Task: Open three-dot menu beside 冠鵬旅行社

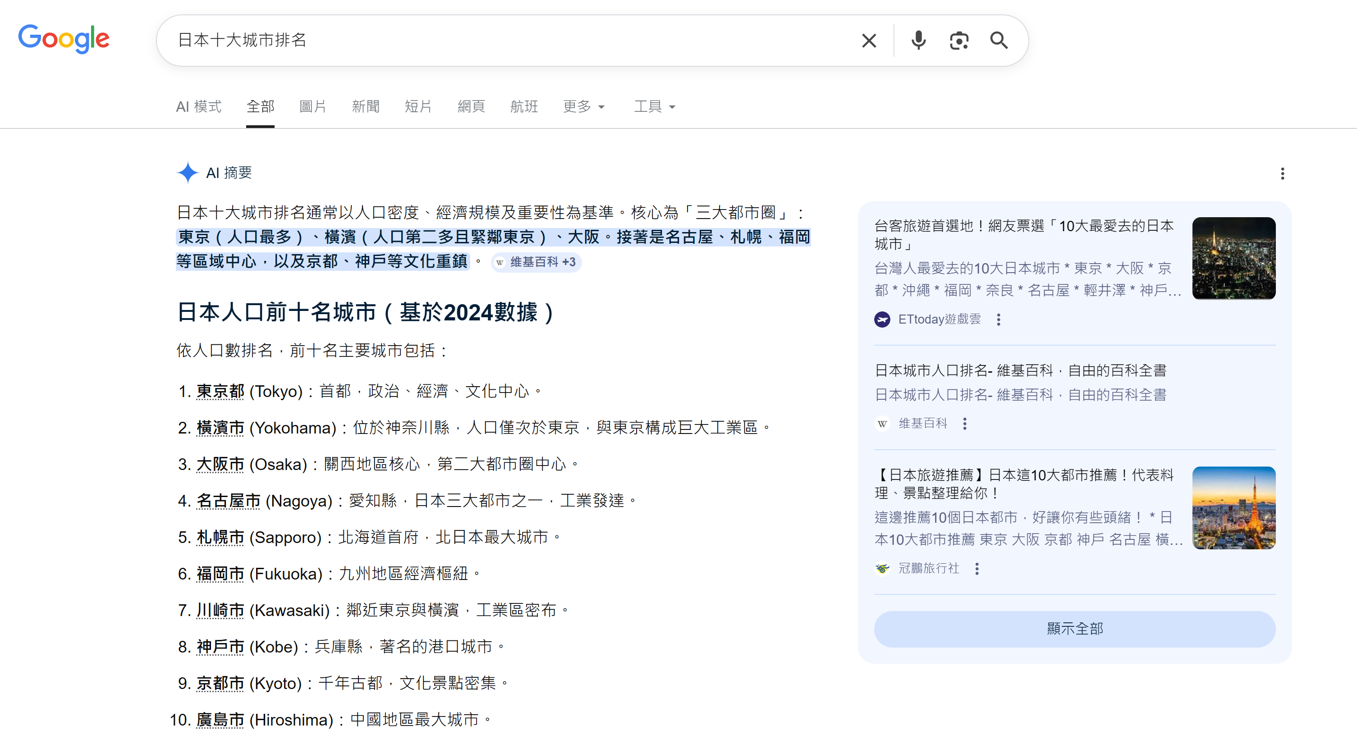Action: pos(976,569)
